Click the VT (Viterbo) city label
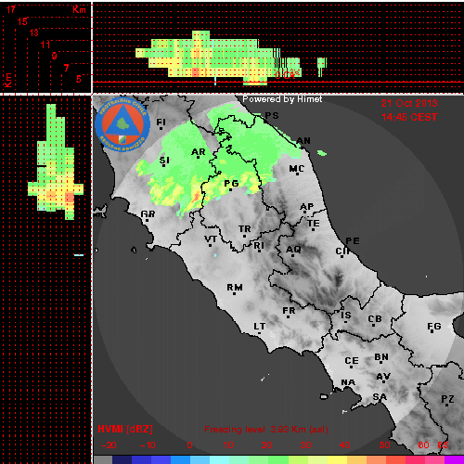The width and height of the screenshot is (464, 464). [211, 239]
